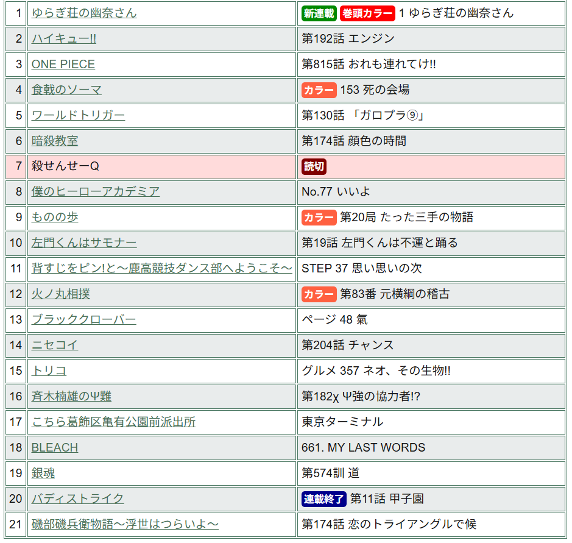572x543 pixels.
Task: Click the ものの歩 link
Action: (x=55, y=217)
